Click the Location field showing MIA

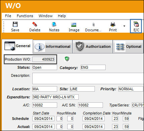pos(45,89)
